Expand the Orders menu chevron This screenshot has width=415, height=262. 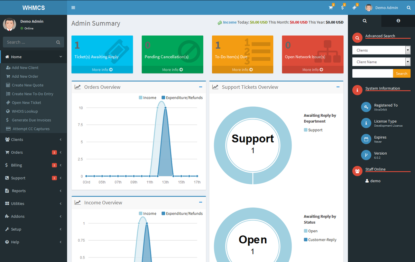coord(61,152)
